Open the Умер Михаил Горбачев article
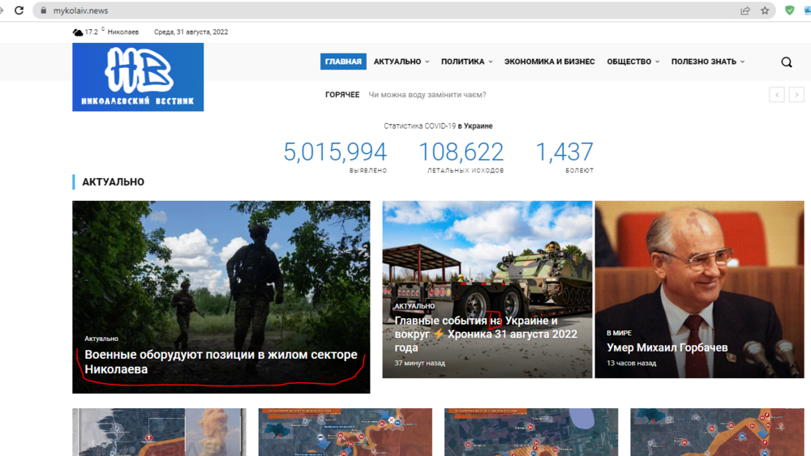Image resolution: width=811 pixels, height=456 pixels. (667, 347)
